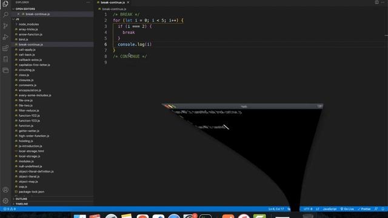This screenshot has width=388, height=218.
Task: Open capitalize-first-letter.js file
Action: [35, 65]
